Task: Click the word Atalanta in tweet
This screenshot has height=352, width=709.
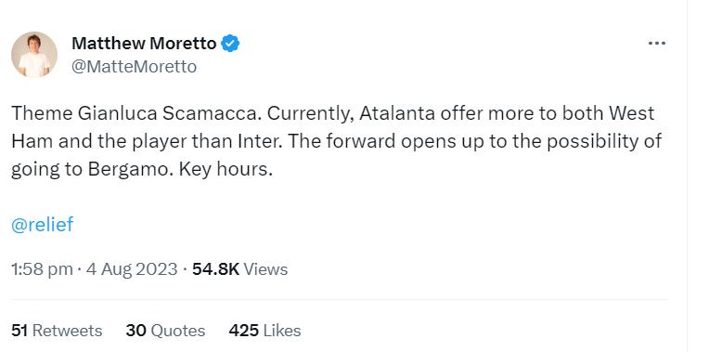Action: [397, 113]
